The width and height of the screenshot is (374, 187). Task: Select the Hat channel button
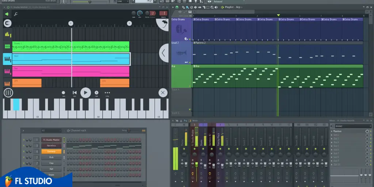point(51,169)
